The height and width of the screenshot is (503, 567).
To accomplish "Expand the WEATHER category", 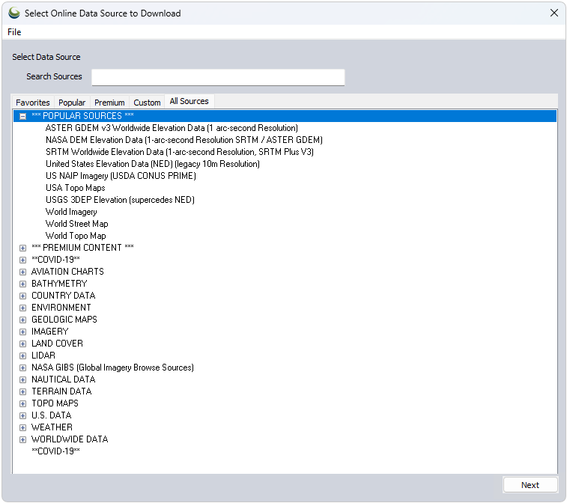I will (23, 427).
